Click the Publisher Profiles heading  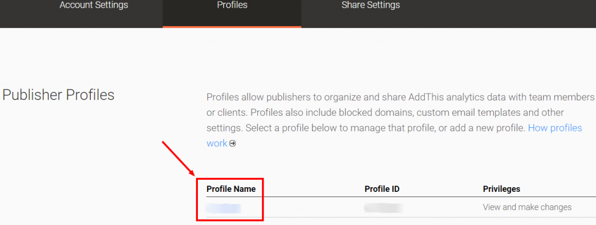point(58,95)
